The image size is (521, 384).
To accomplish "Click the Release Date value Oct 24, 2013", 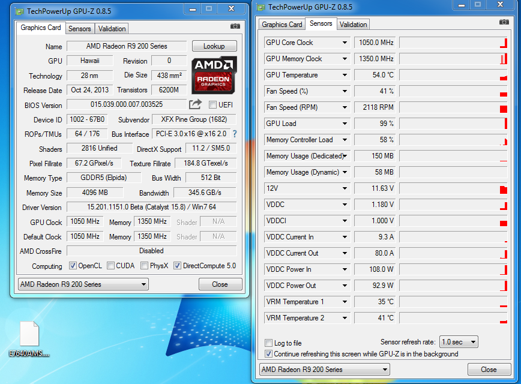I will pos(89,90).
